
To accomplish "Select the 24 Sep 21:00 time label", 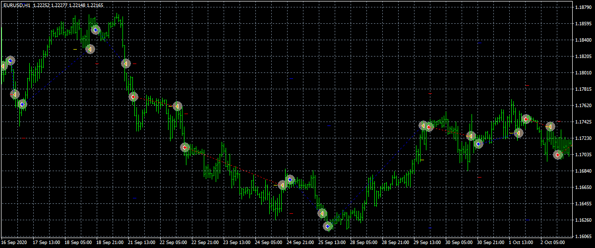I will click(300, 243).
